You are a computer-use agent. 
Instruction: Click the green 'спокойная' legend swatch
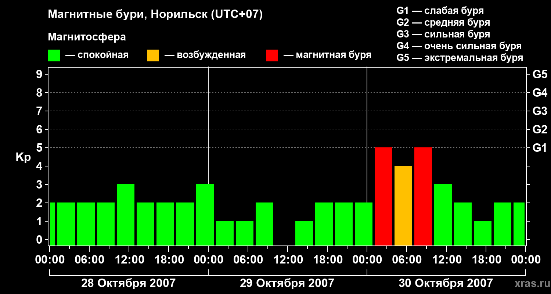coord(54,55)
